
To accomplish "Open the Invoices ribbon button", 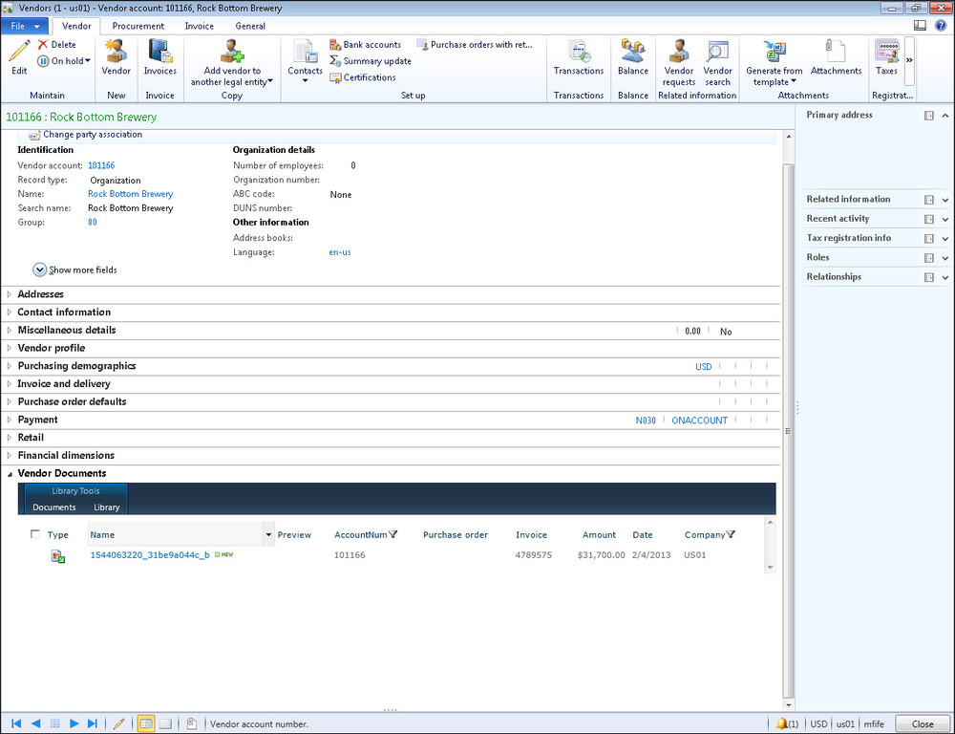I will pyautogui.click(x=160, y=56).
